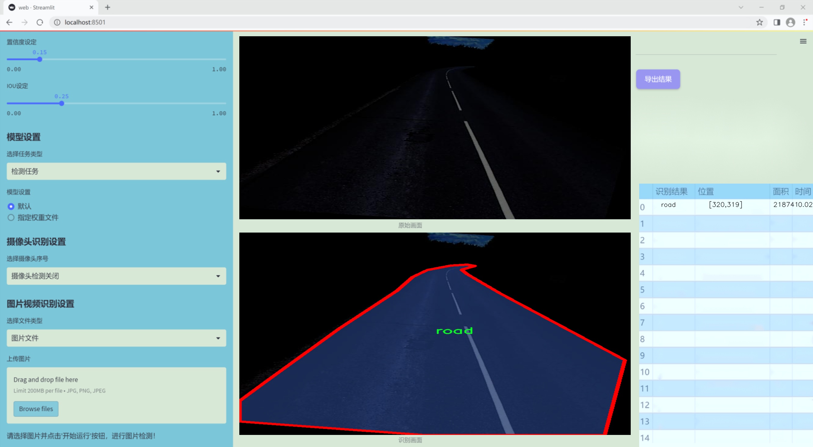
Task: Open Streamlit hamburger menu
Action: click(x=803, y=41)
